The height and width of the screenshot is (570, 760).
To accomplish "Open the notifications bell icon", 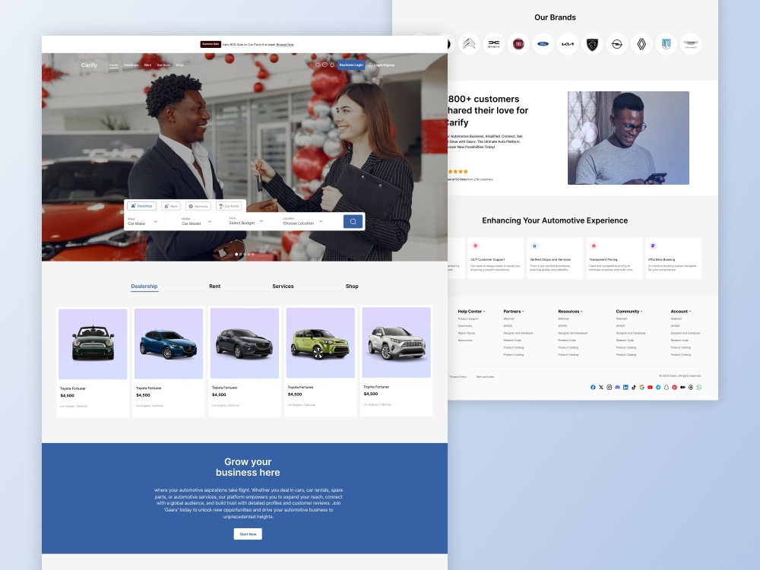I will [332, 65].
